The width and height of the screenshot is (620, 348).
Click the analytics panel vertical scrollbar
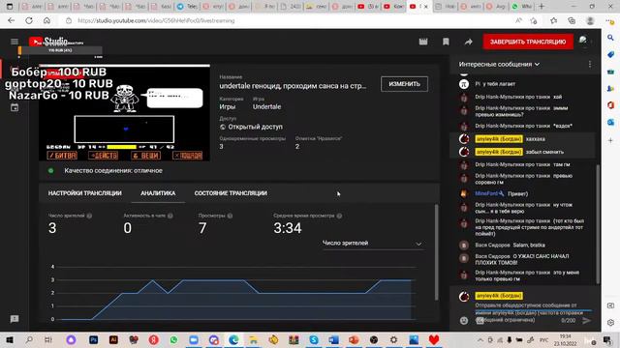(x=436, y=252)
